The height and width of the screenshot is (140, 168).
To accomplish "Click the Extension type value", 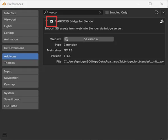I will (70, 45).
